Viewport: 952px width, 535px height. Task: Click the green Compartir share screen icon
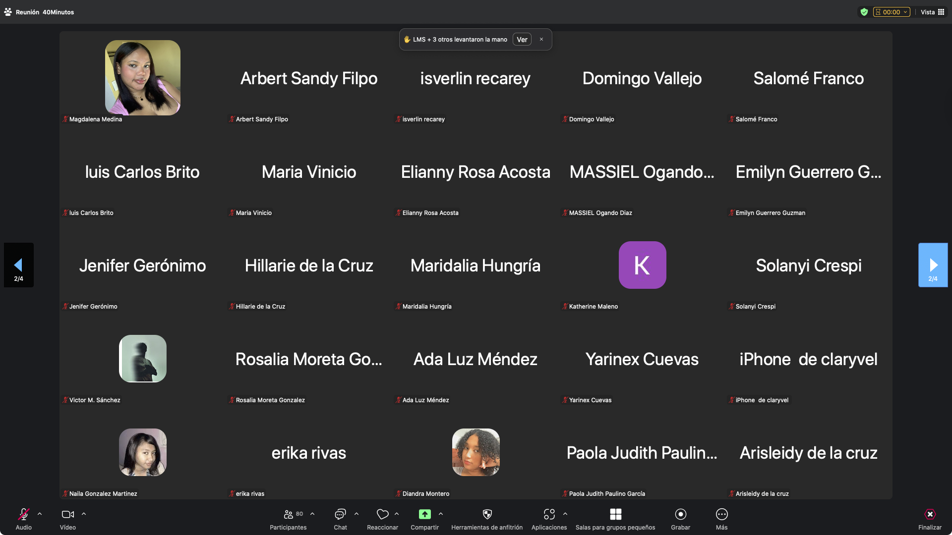(x=425, y=514)
